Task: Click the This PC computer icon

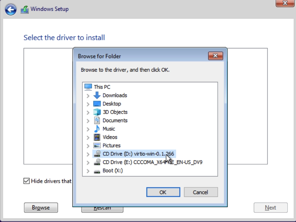Action: [88, 87]
